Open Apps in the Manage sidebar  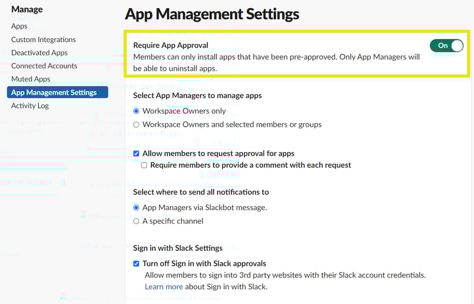(x=19, y=26)
